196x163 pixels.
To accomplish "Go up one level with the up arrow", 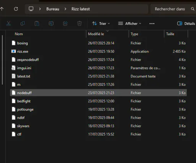I will click(2, 9).
